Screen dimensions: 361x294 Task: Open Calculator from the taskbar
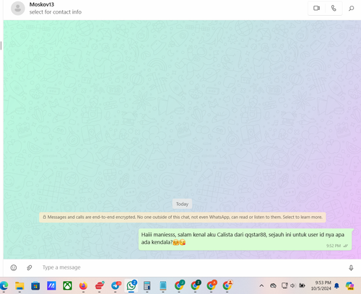tap(147, 286)
